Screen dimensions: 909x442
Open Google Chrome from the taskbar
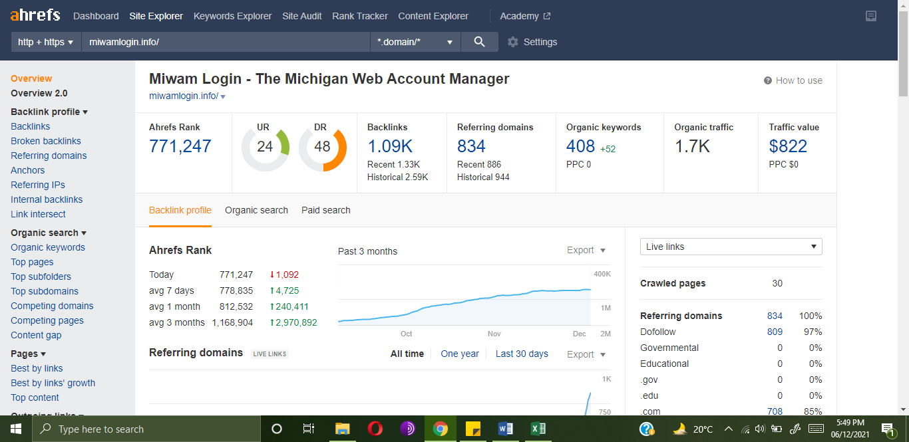[440, 429]
